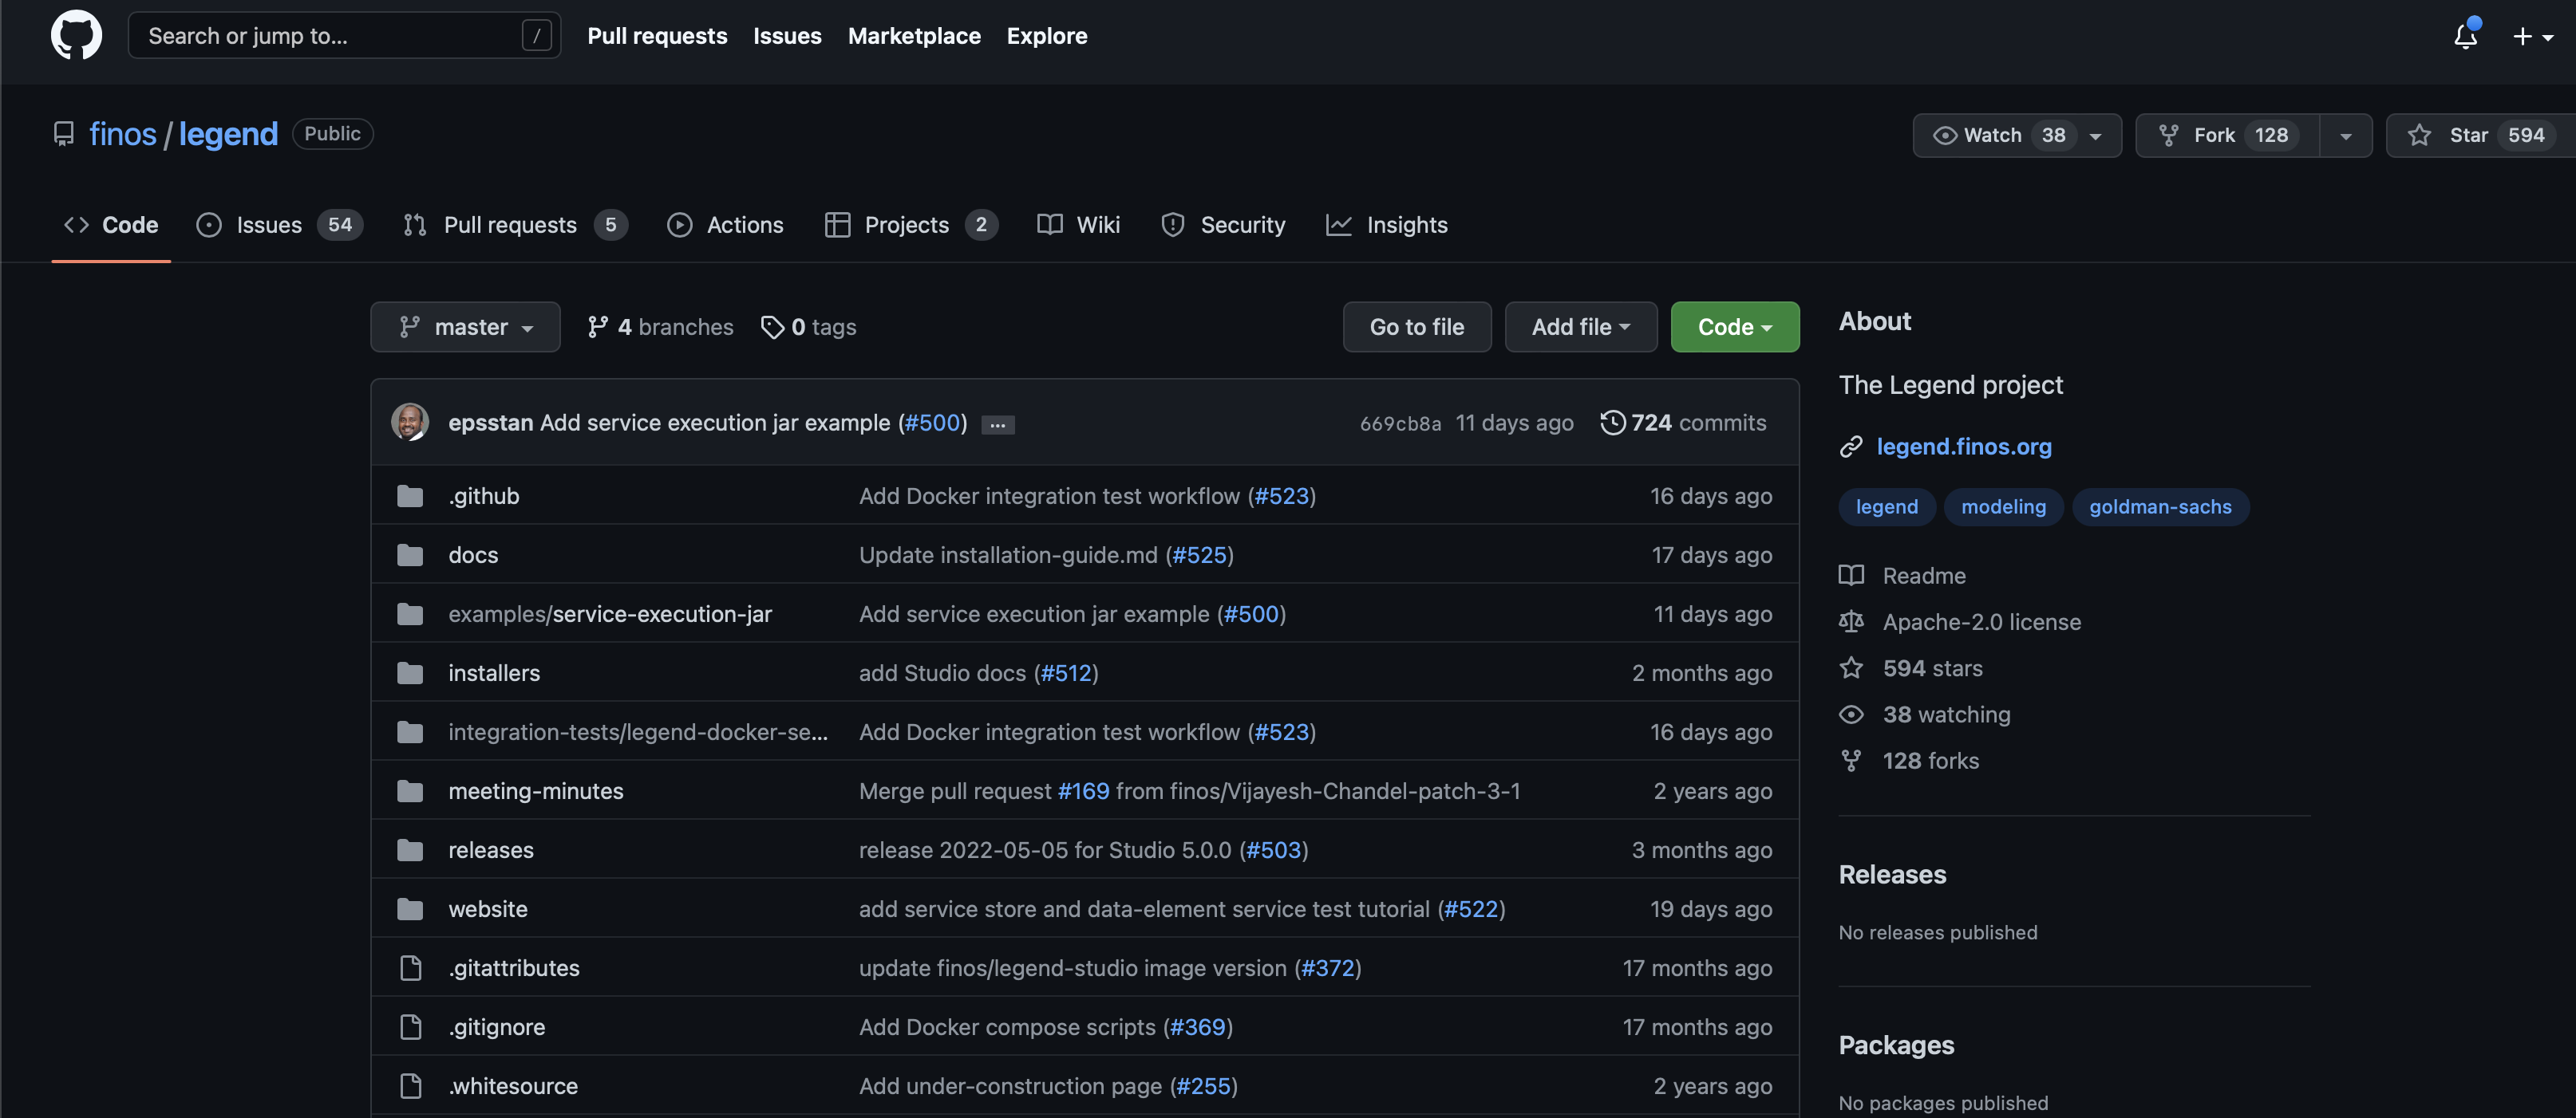Open the Wiki tab

tap(1078, 225)
